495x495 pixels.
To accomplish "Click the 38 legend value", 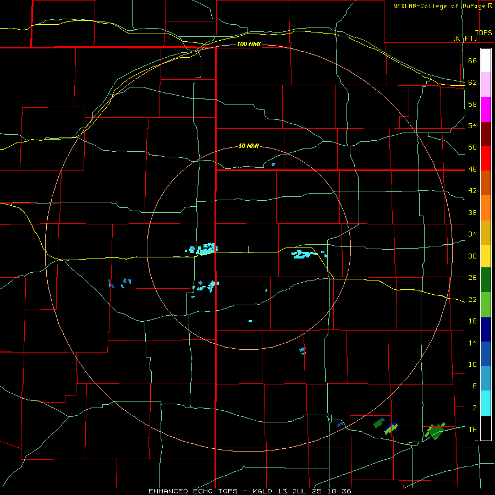I will [472, 212].
